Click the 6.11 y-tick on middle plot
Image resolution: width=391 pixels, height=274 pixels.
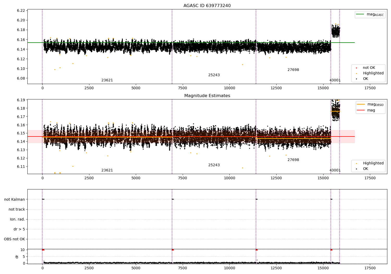coord(21,167)
